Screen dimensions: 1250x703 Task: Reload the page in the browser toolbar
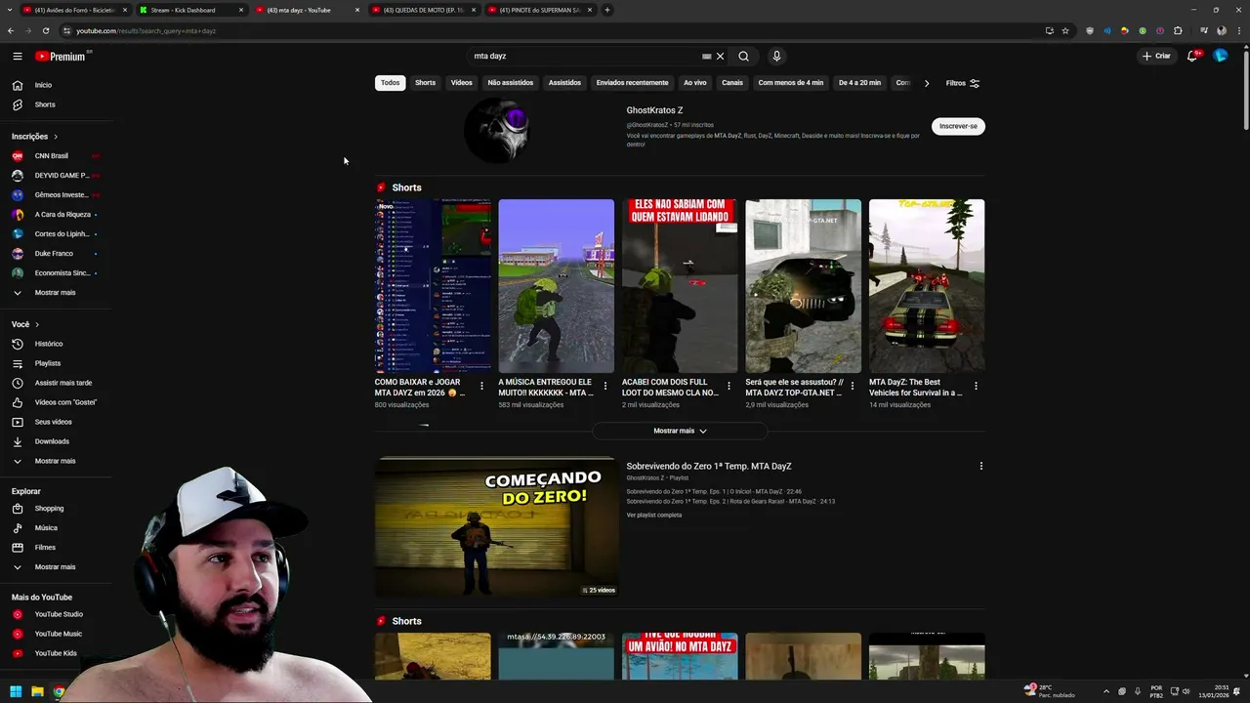(45, 30)
